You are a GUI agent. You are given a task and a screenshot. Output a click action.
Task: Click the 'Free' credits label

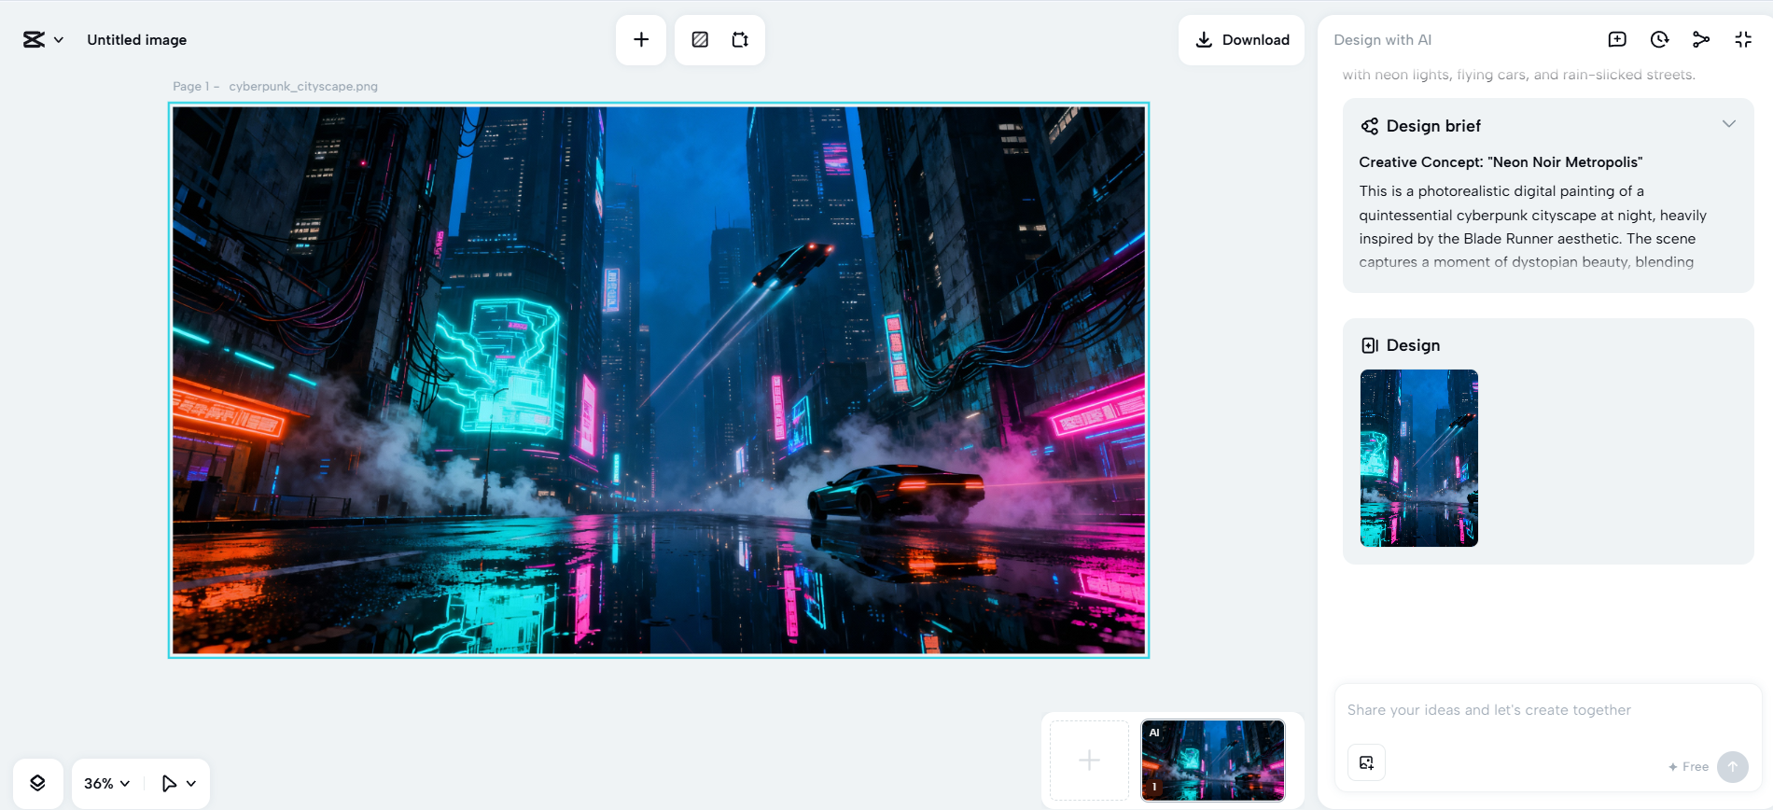pos(1689,767)
